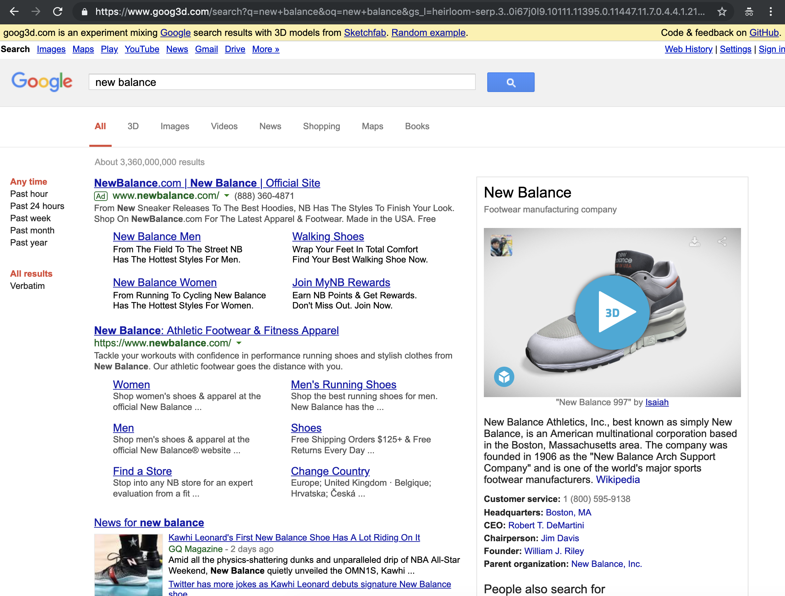Click the Sketchfab cube logo on model
785x596 pixels.
504,377
